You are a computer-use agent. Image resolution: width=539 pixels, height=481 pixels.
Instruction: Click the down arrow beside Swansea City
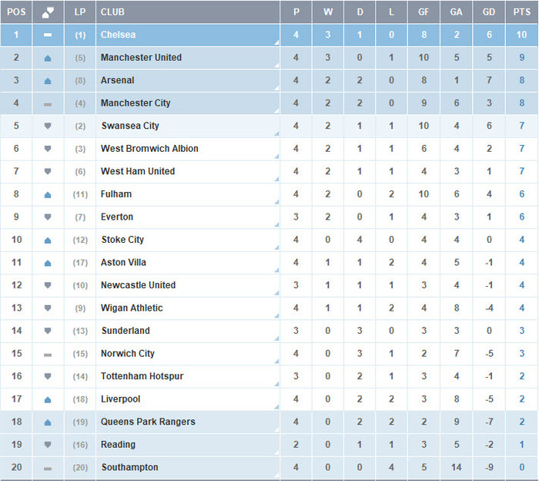tap(48, 126)
